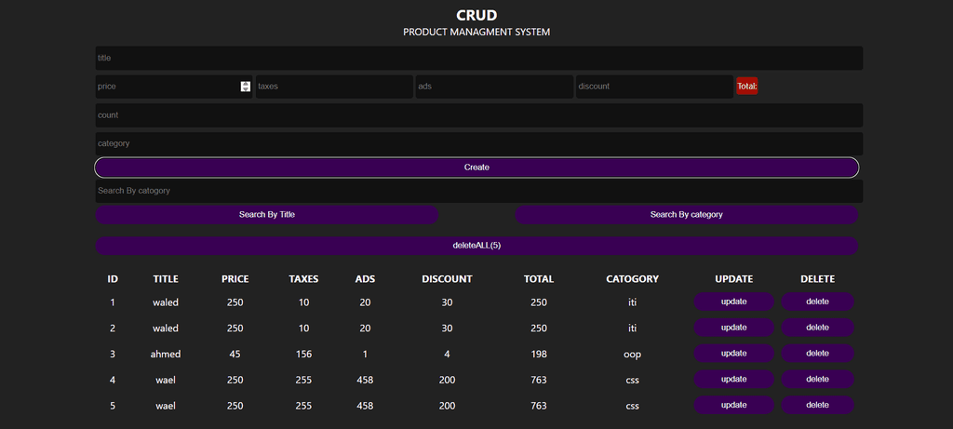
Task: Click 'iti' category in row 2
Action: point(632,328)
